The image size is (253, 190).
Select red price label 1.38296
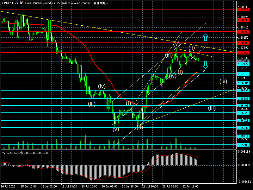tap(243, 32)
